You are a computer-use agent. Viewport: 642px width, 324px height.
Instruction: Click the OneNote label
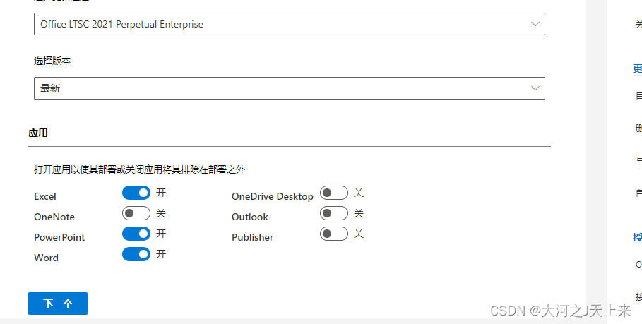(54, 217)
